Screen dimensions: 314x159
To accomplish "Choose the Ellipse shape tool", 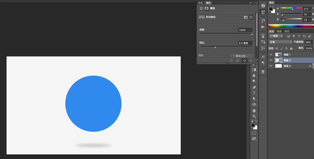I will tap(254, 104).
